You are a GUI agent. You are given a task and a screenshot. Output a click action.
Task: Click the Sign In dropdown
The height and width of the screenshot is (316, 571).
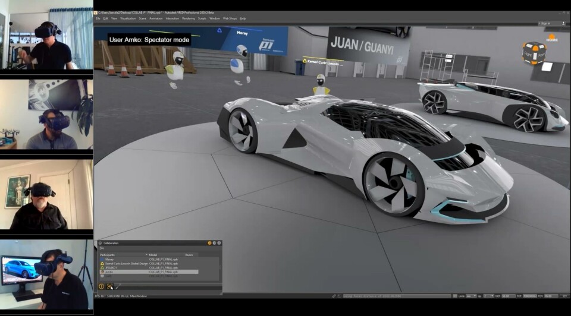tap(545, 23)
